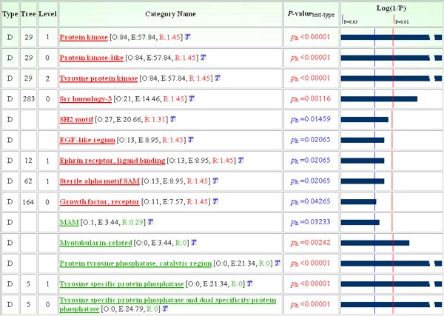The image size is (444, 316).
Task: Click the T icon beside SH2 motif
Action: click(x=172, y=119)
